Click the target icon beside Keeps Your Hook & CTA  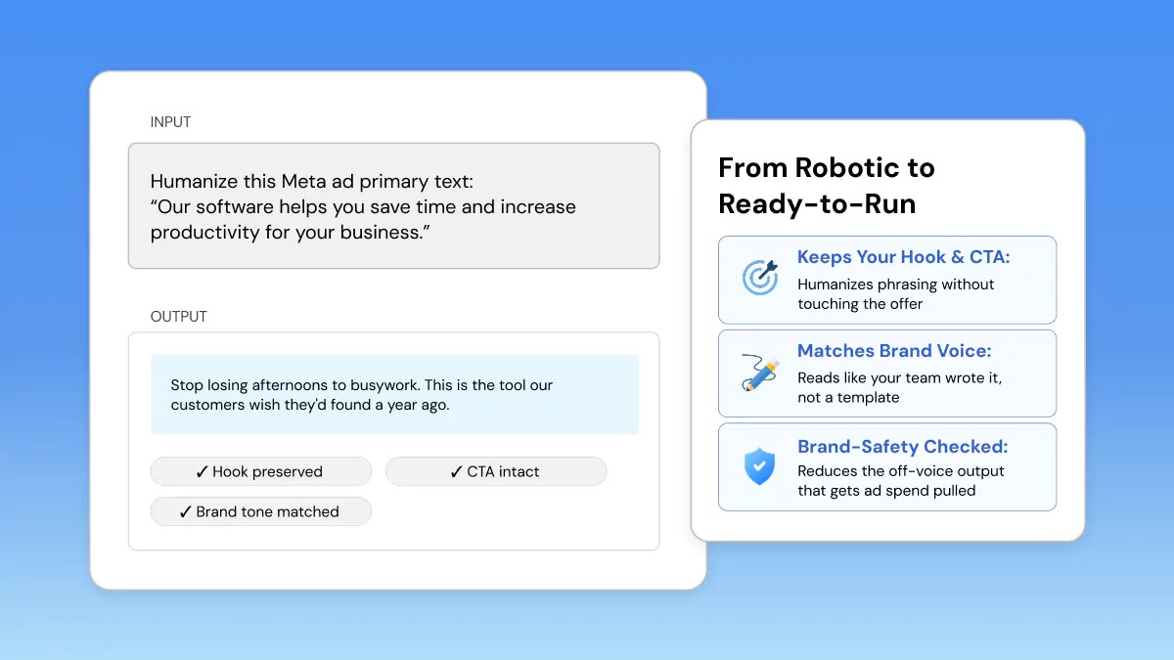pyautogui.click(x=760, y=277)
